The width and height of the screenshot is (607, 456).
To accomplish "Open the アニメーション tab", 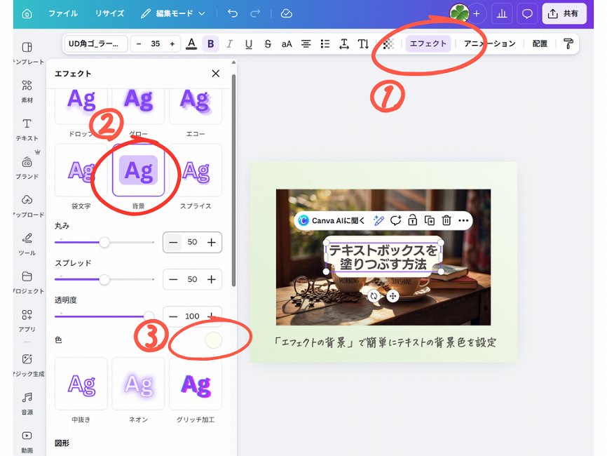I will (489, 43).
